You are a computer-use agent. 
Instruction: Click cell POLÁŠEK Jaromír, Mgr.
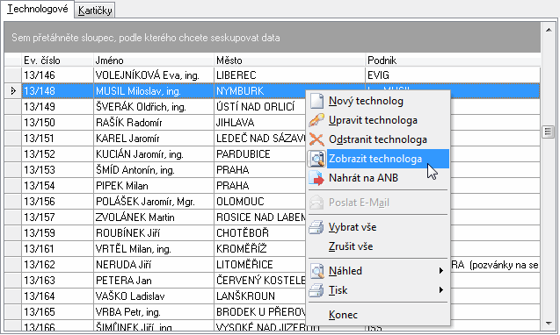154,202
